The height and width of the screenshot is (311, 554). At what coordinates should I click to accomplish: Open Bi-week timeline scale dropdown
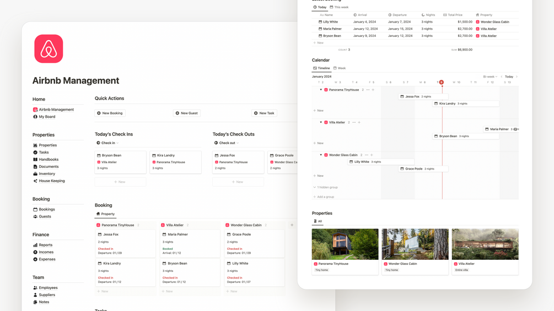coord(490,77)
